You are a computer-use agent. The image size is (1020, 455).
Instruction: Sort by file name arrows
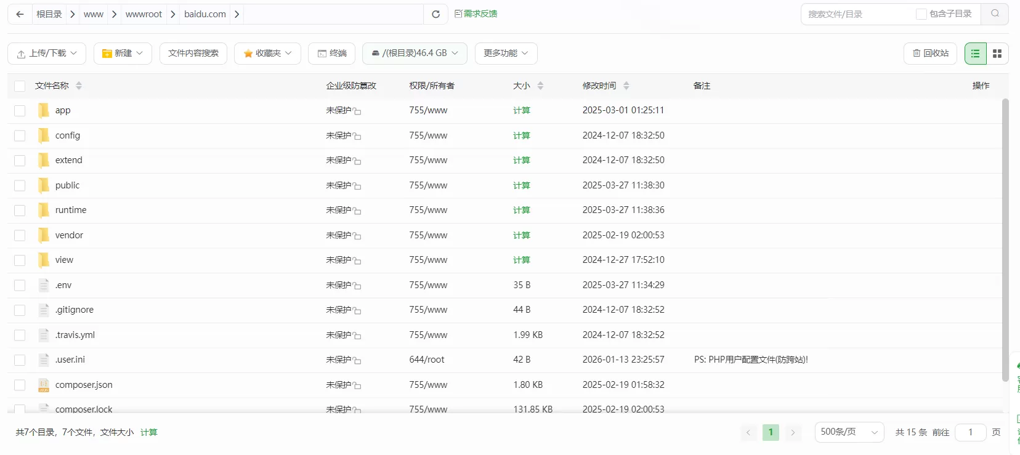click(x=79, y=86)
